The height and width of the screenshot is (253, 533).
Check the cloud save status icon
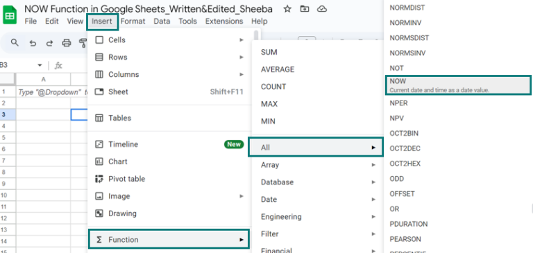[321, 9]
